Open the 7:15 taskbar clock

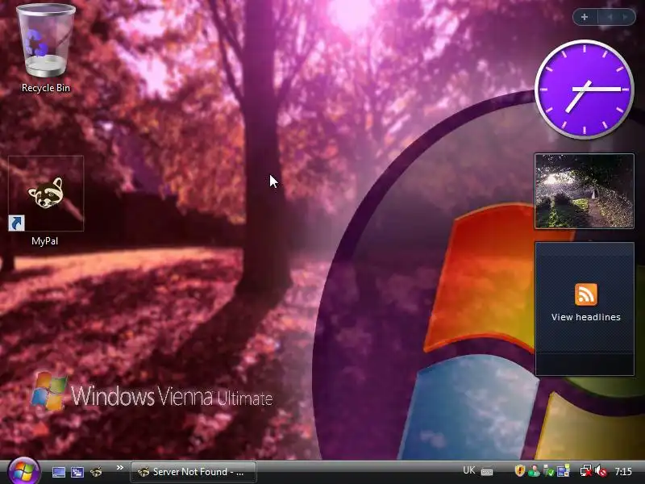tap(622, 471)
